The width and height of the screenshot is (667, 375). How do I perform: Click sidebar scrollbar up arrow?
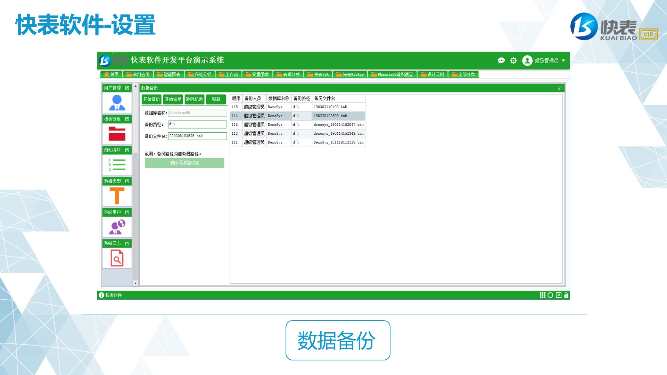click(x=135, y=86)
